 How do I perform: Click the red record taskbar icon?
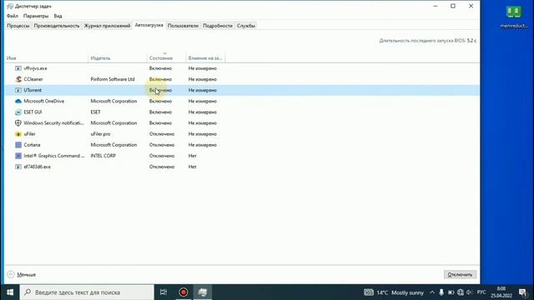pos(184,292)
